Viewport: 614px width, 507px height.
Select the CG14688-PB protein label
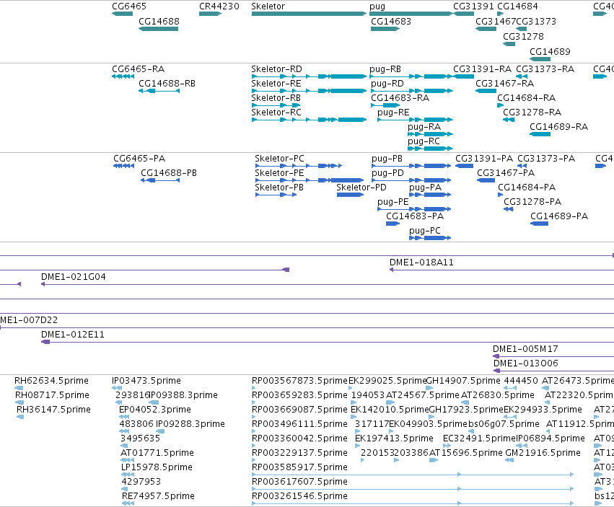169,172
